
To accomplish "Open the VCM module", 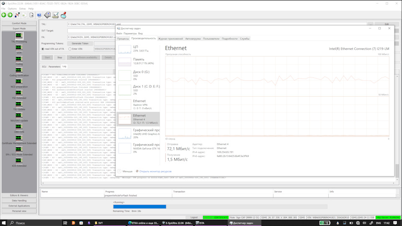I will (x=19, y=49).
